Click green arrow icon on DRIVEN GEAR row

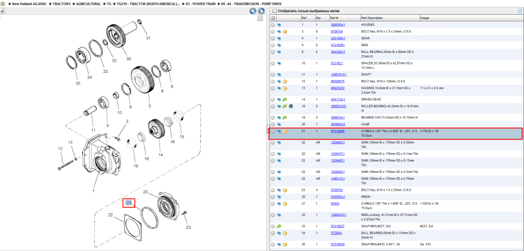[x=285, y=100]
